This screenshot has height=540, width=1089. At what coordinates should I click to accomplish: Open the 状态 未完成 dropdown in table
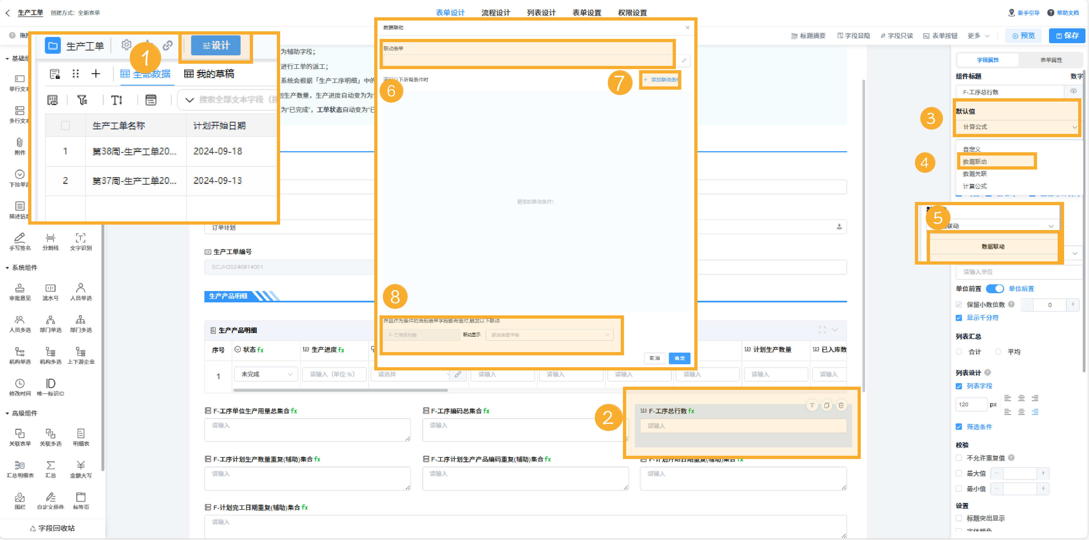click(266, 374)
